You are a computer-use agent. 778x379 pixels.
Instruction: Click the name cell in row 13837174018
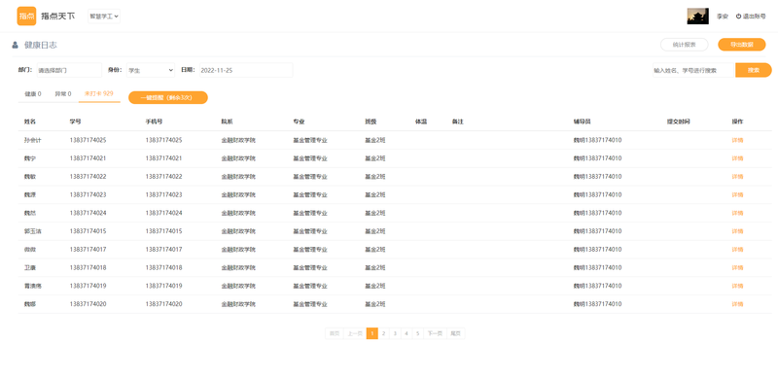point(30,267)
